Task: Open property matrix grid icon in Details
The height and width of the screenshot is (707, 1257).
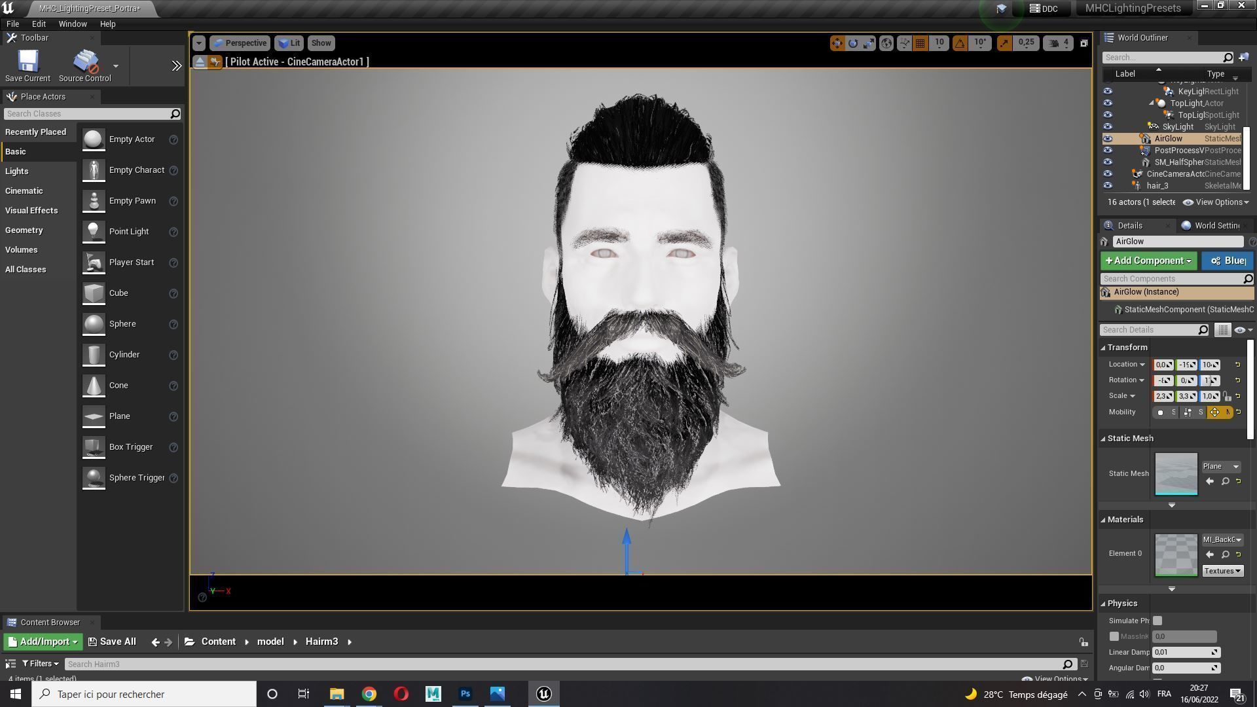Action: coord(1222,330)
